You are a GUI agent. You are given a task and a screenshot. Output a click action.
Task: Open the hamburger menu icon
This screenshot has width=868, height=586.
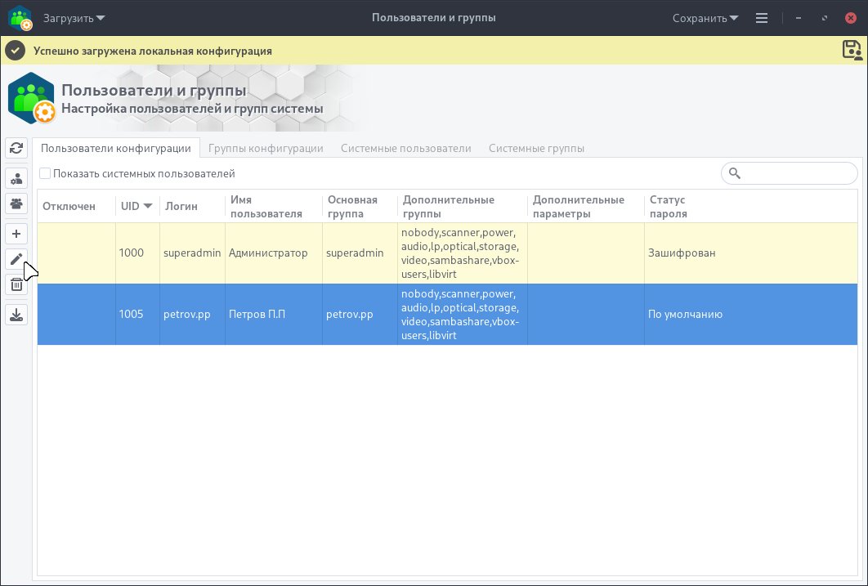tap(761, 17)
